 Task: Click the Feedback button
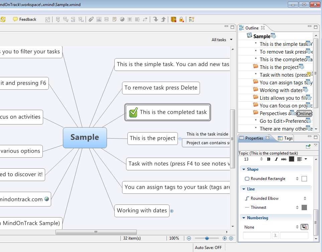point(25,19)
